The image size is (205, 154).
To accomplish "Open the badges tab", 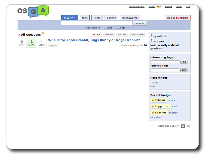I will 111,18.
